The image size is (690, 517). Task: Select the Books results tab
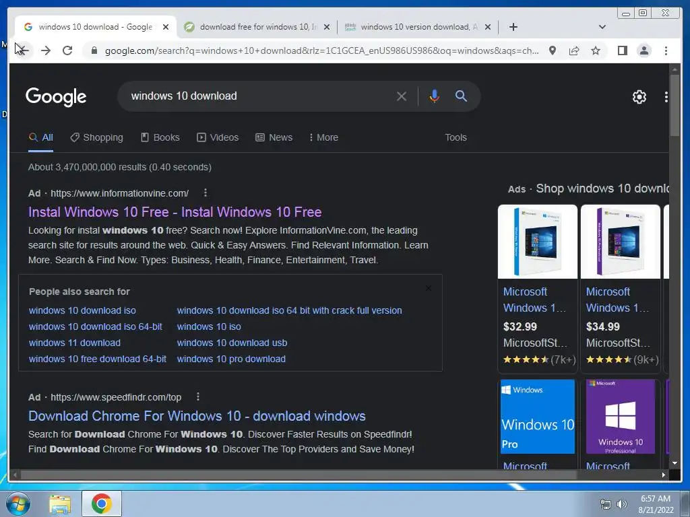160,137
